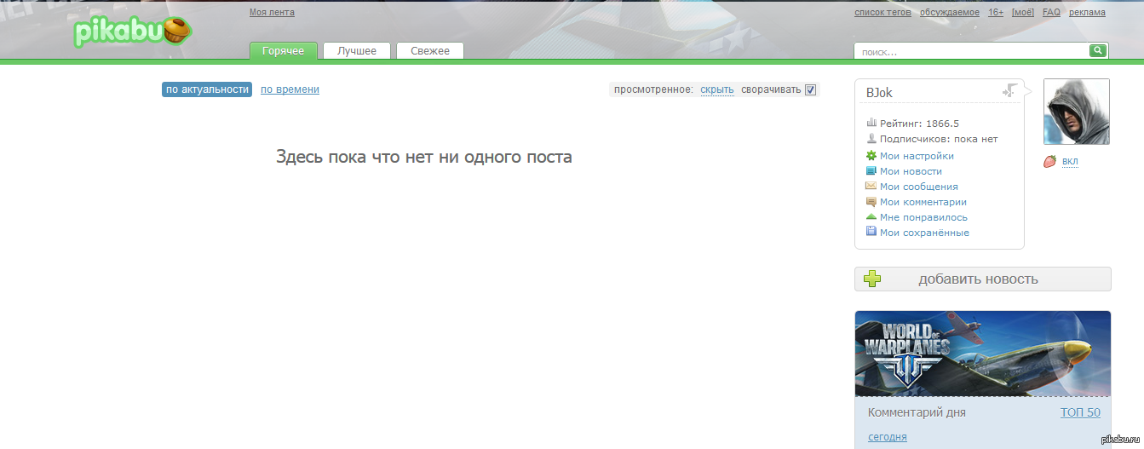The height and width of the screenshot is (449, 1144).
Task: Switch to the Свежее tab
Action: 429,51
